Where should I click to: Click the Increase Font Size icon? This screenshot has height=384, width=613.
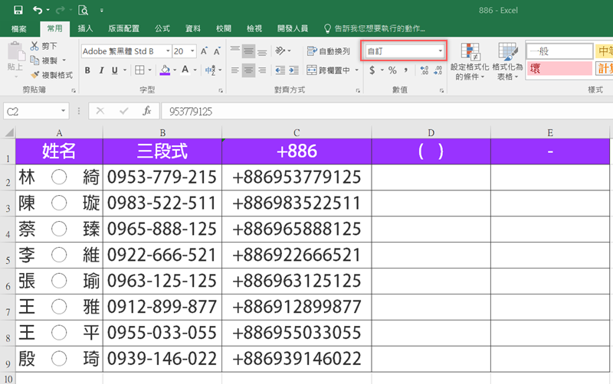click(x=205, y=51)
